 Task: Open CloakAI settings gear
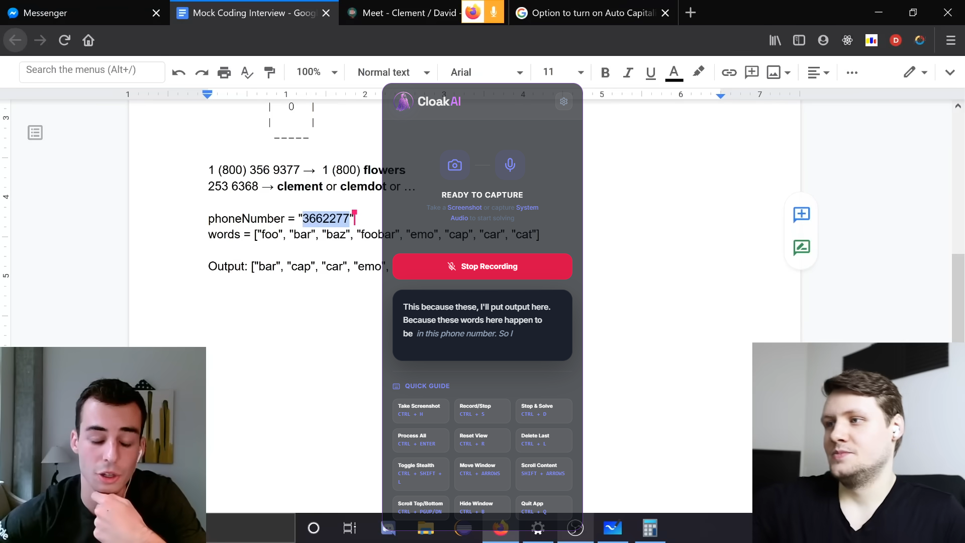563,102
